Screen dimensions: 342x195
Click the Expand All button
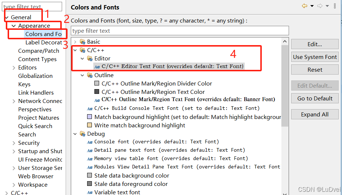315,115
